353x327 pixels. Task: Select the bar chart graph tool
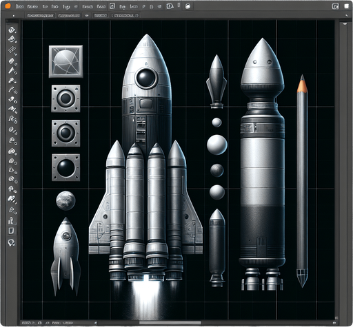[x=12, y=221]
